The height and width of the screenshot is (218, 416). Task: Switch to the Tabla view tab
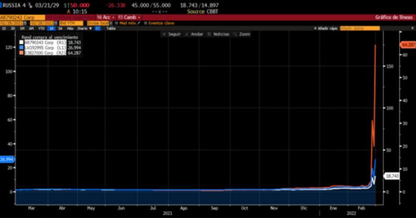pyautogui.click(x=110, y=29)
